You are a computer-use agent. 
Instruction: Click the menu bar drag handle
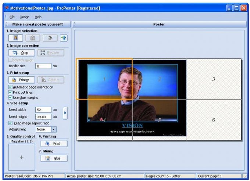click(x=6, y=17)
